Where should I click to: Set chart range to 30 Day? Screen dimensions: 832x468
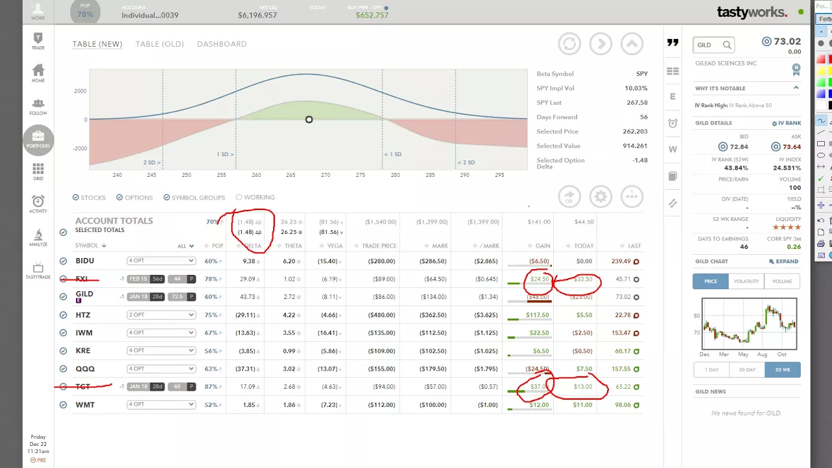click(x=747, y=369)
